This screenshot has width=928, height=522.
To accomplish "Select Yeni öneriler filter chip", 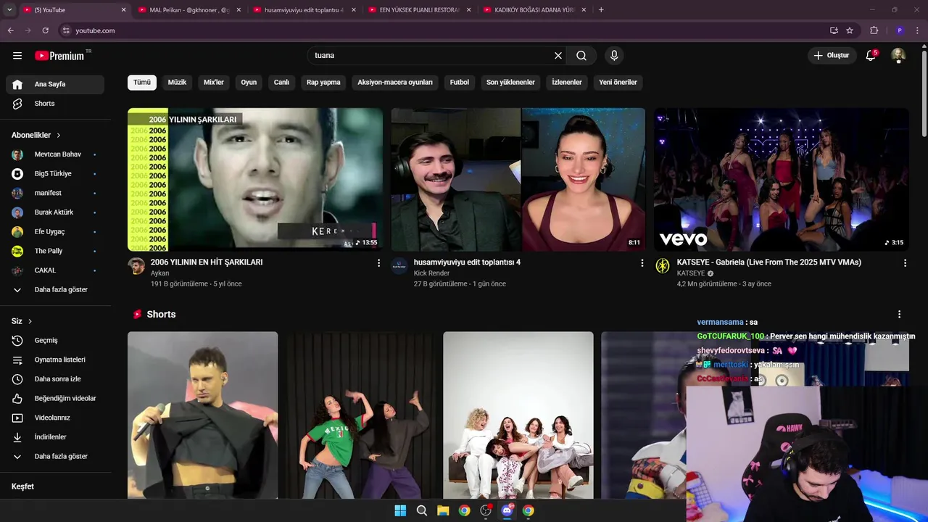I will pyautogui.click(x=618, y=83).
